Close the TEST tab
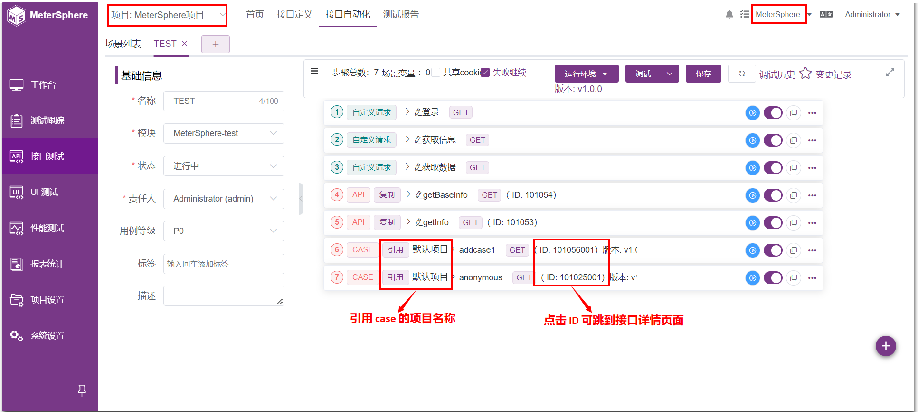Viewport: 918px width, 415px height. coord(185,44)
